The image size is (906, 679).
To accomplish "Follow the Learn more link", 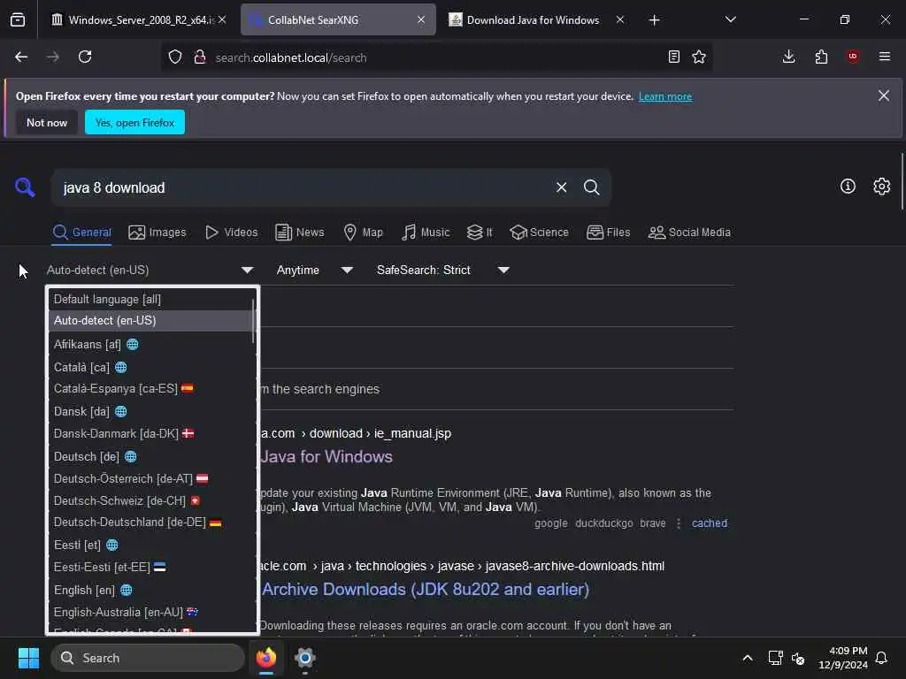I will pyautogui.click(x=665, y=96).
